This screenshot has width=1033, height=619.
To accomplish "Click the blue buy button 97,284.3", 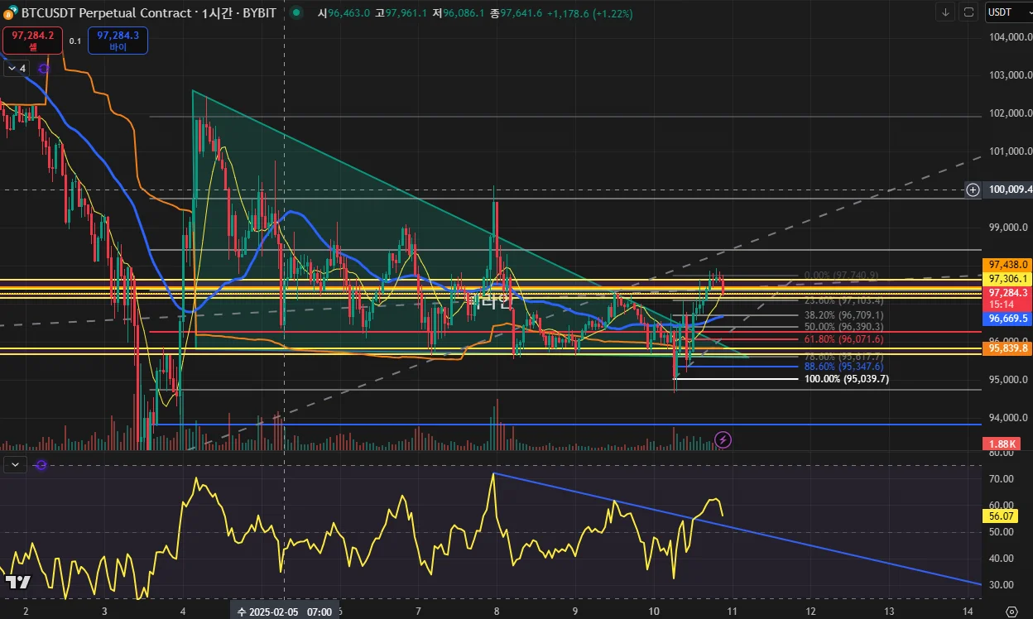I will tap(118, 41).
